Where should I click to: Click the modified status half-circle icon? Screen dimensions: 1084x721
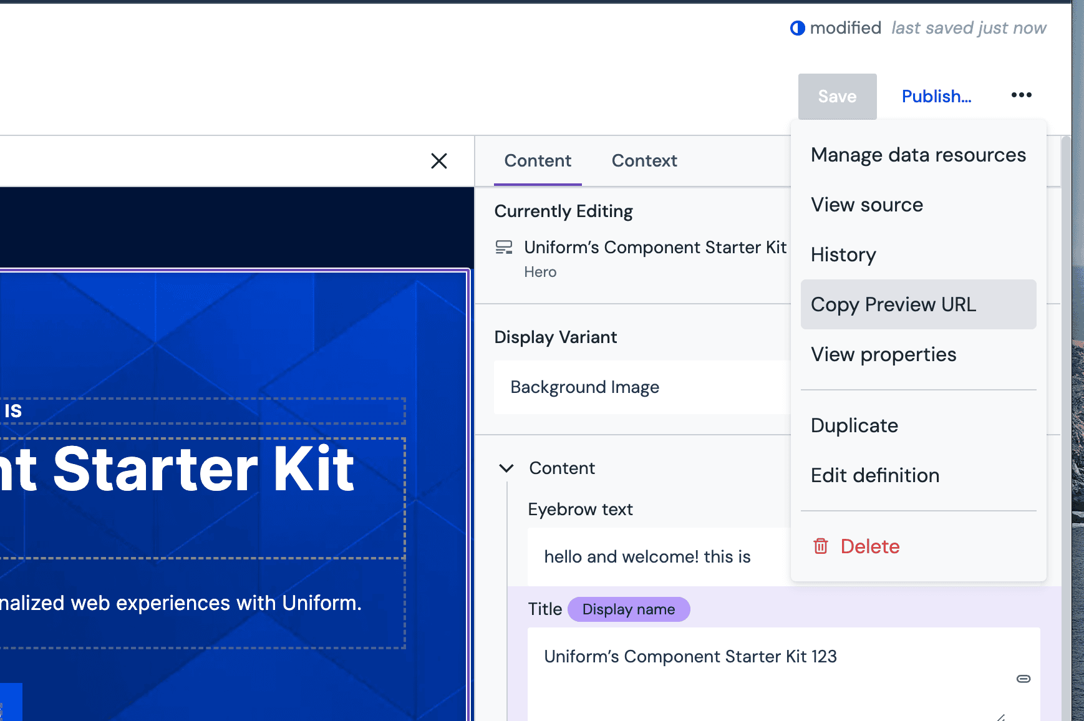click(x=797, y=28)
